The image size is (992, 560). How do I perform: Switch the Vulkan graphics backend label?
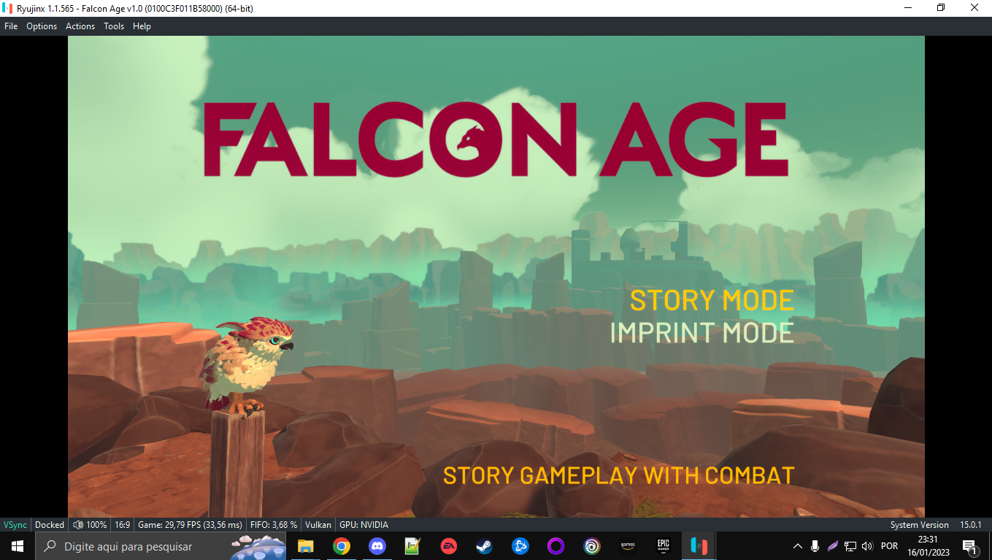coord(318,525)
